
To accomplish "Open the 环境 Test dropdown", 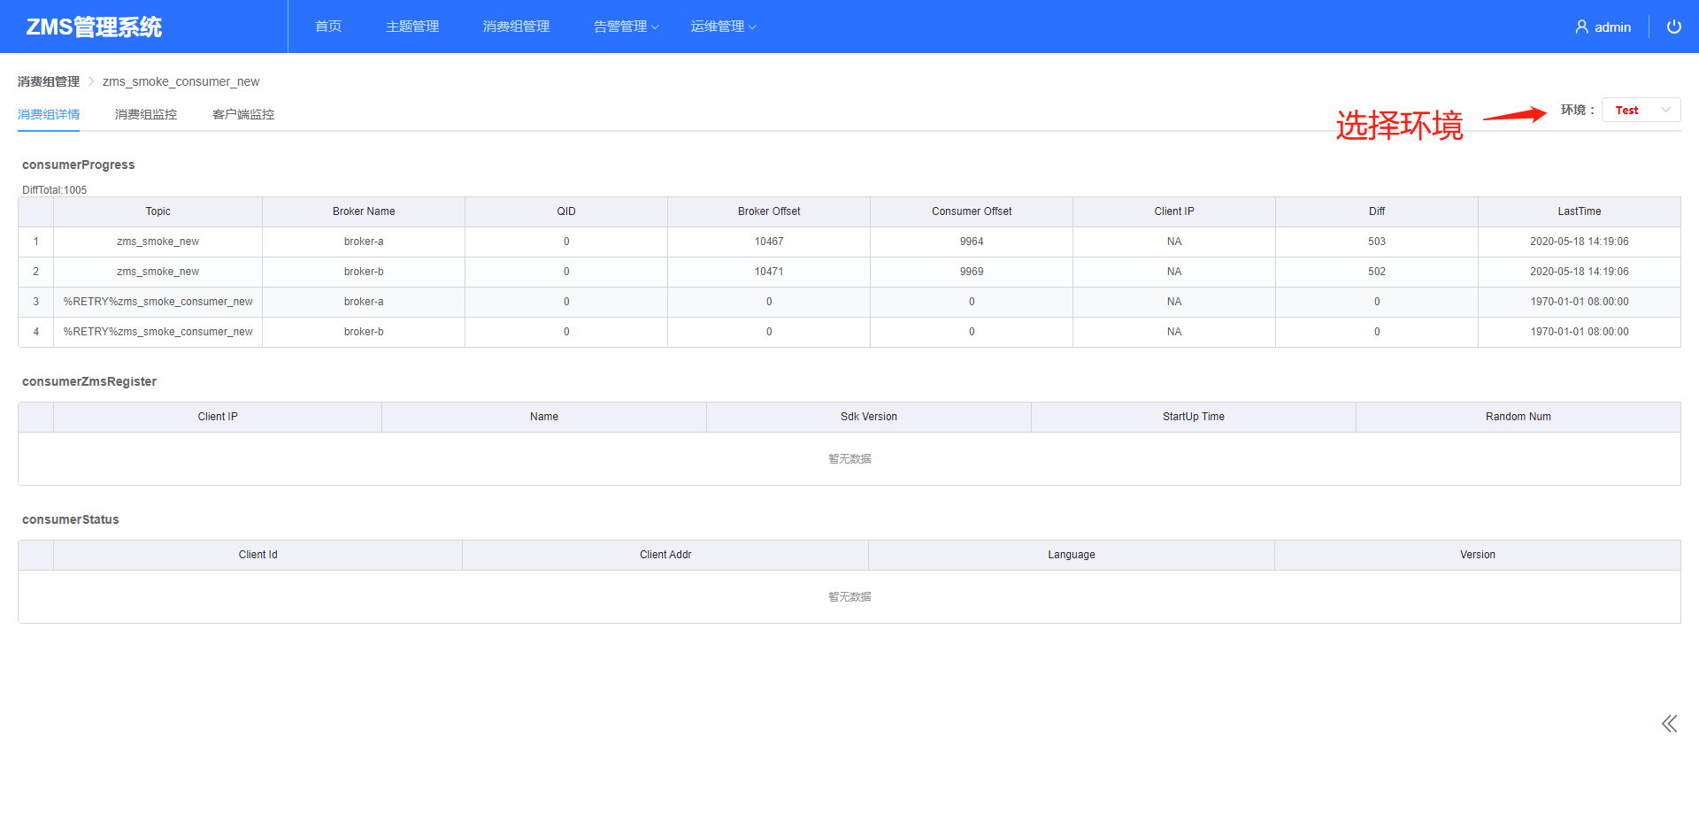I will pos(1641,110).
